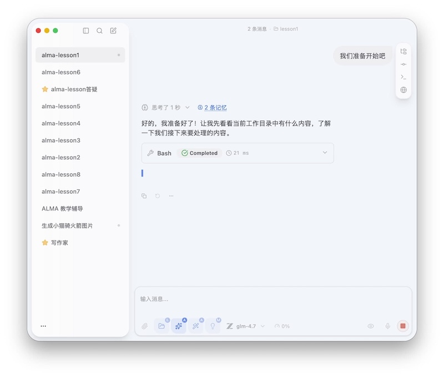Click the magic wand icon in input toolbar
The width and height of the screenshot is (444, 377).
[195, 326]
